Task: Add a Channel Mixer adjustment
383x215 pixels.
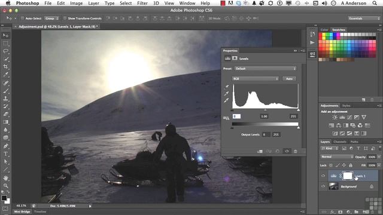Action: 360,125
